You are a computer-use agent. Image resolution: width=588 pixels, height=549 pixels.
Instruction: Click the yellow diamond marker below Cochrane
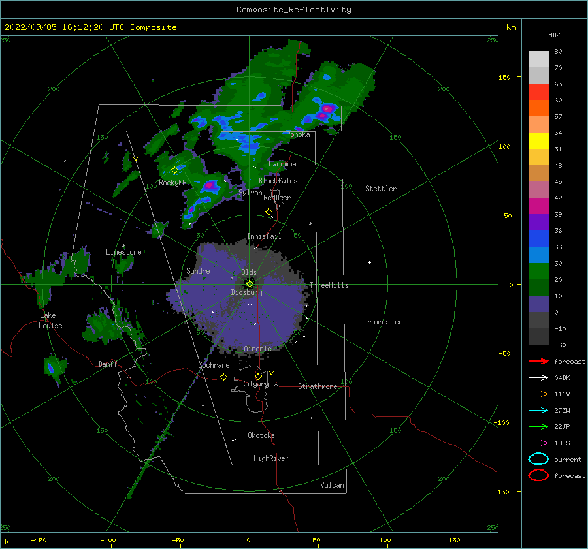click(x=223, y=377)
